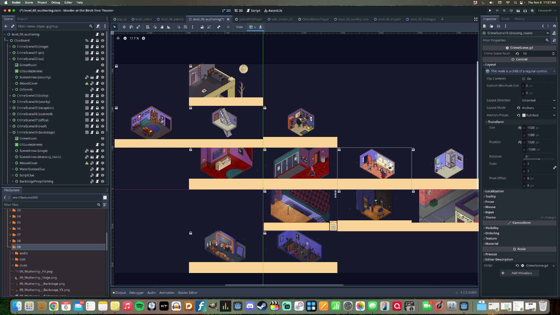Expand CrimeScene05 (reception) tree node

(x=10, y=108)
